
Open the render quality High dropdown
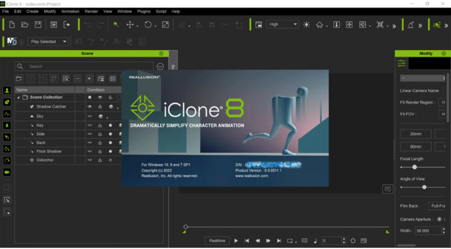[x=282, y=25]
